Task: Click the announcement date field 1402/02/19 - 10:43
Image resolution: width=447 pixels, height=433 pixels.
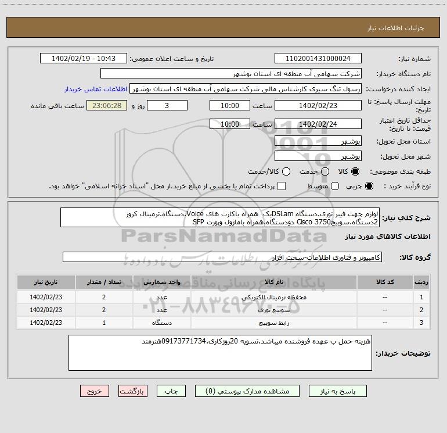Action: coord(84,59)
